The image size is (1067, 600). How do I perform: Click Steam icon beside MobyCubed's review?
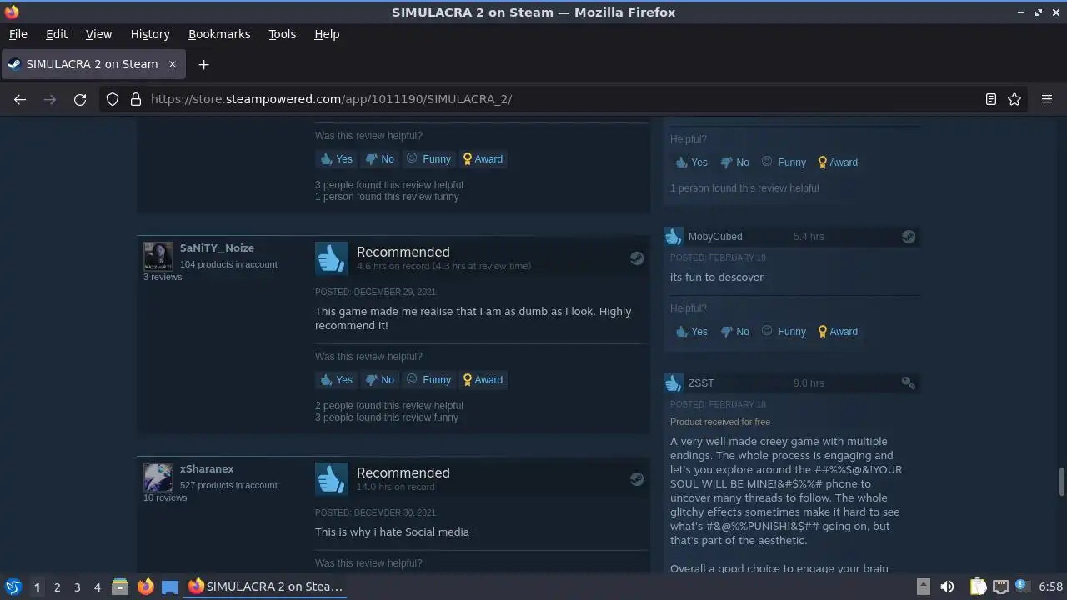(x=909, y=237)
